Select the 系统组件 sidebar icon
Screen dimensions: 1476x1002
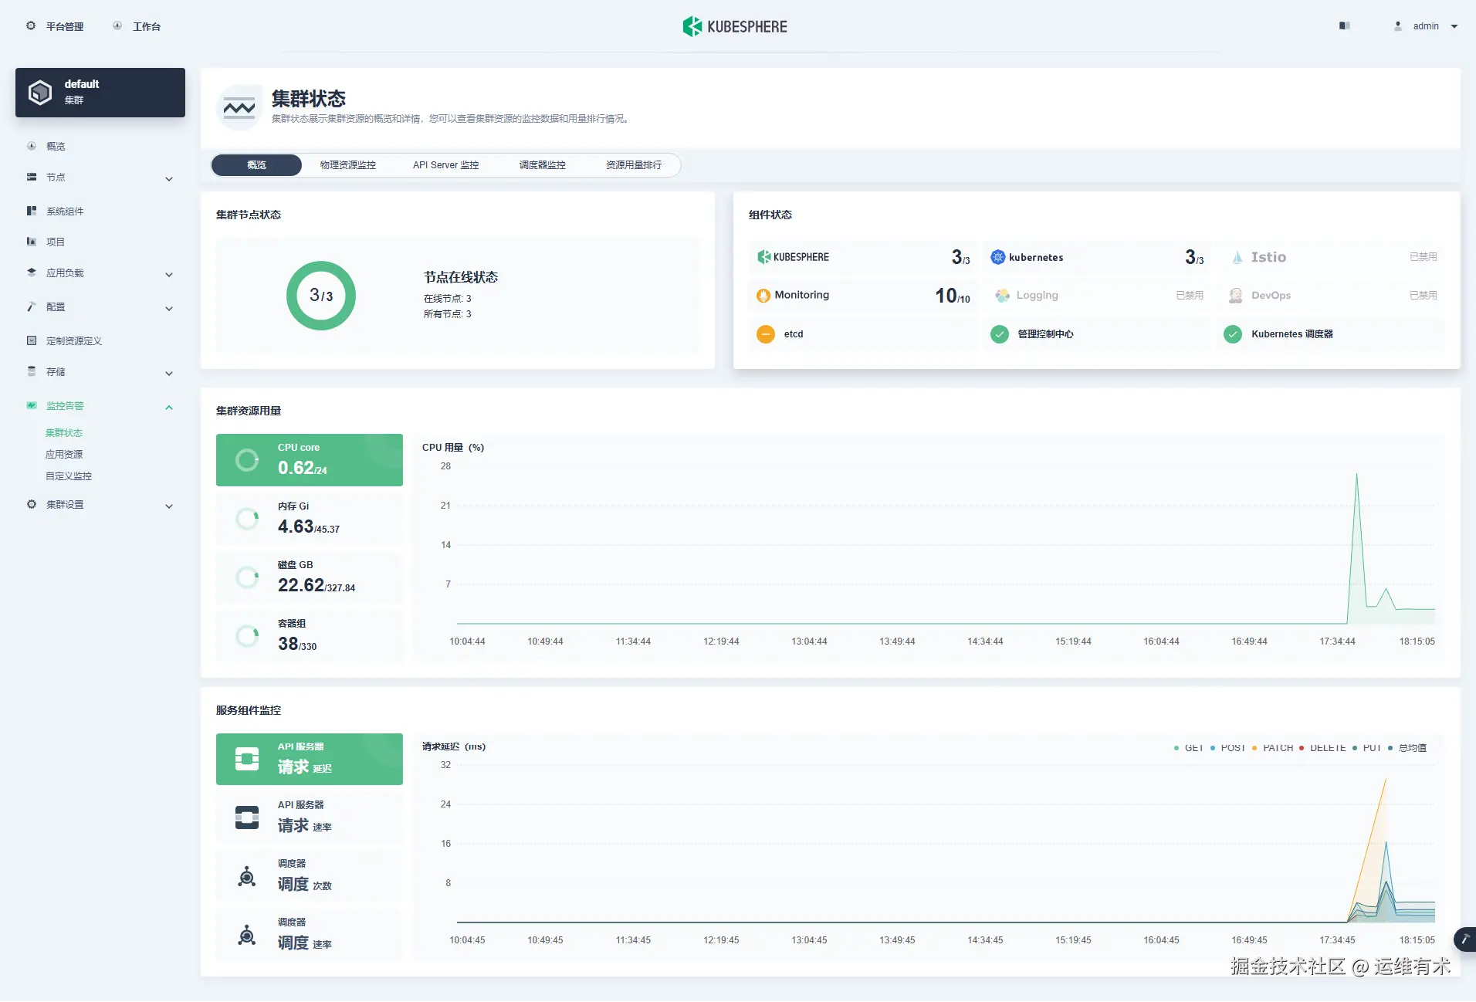(31, 210)
